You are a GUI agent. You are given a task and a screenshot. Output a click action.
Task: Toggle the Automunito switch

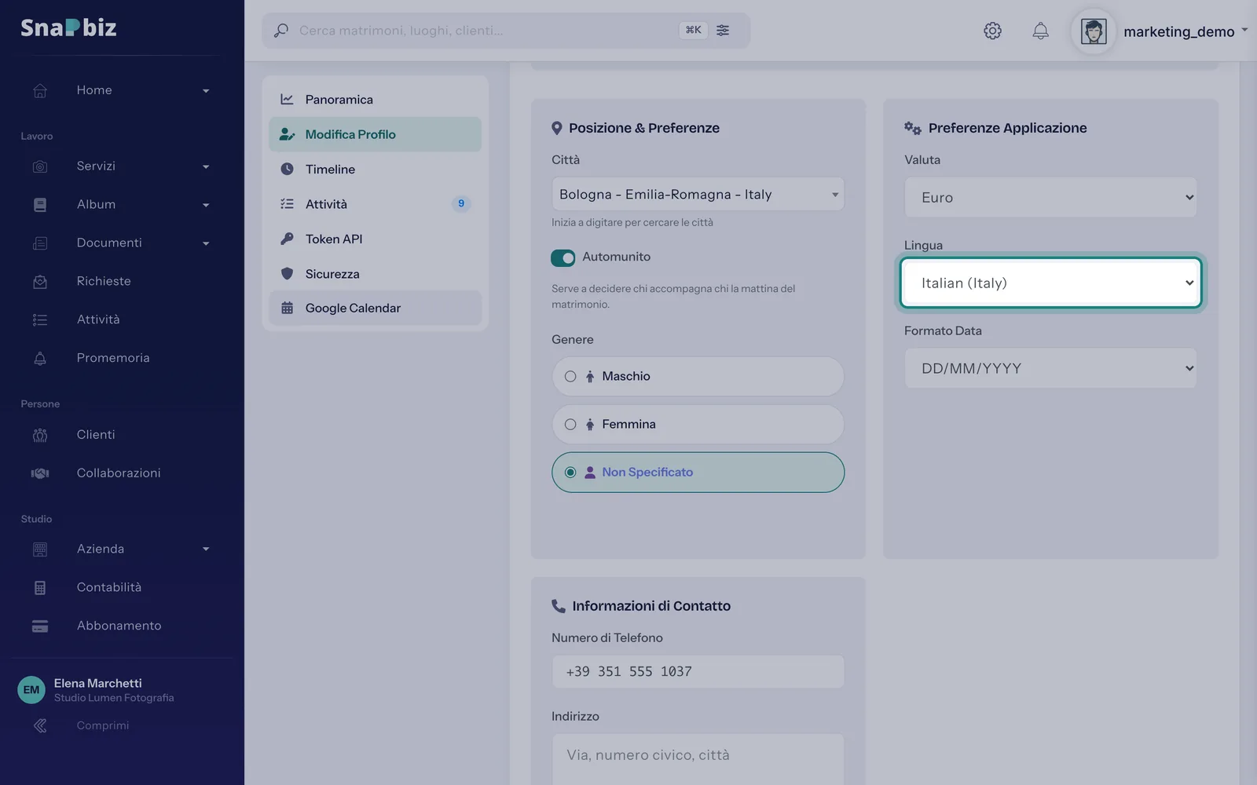pyautogui.click(x=563, y=257)
